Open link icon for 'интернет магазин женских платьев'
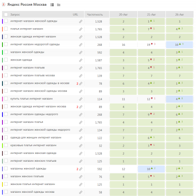Image resolution: width=196 pixels, height=196 pixels. (x=81, y=161)
